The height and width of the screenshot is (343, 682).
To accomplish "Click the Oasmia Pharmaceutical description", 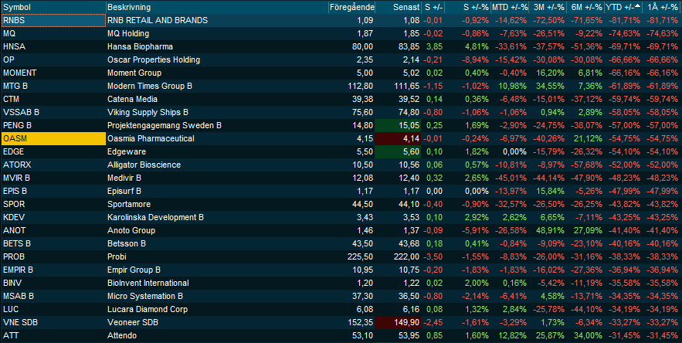I will (x=151, y=138).
